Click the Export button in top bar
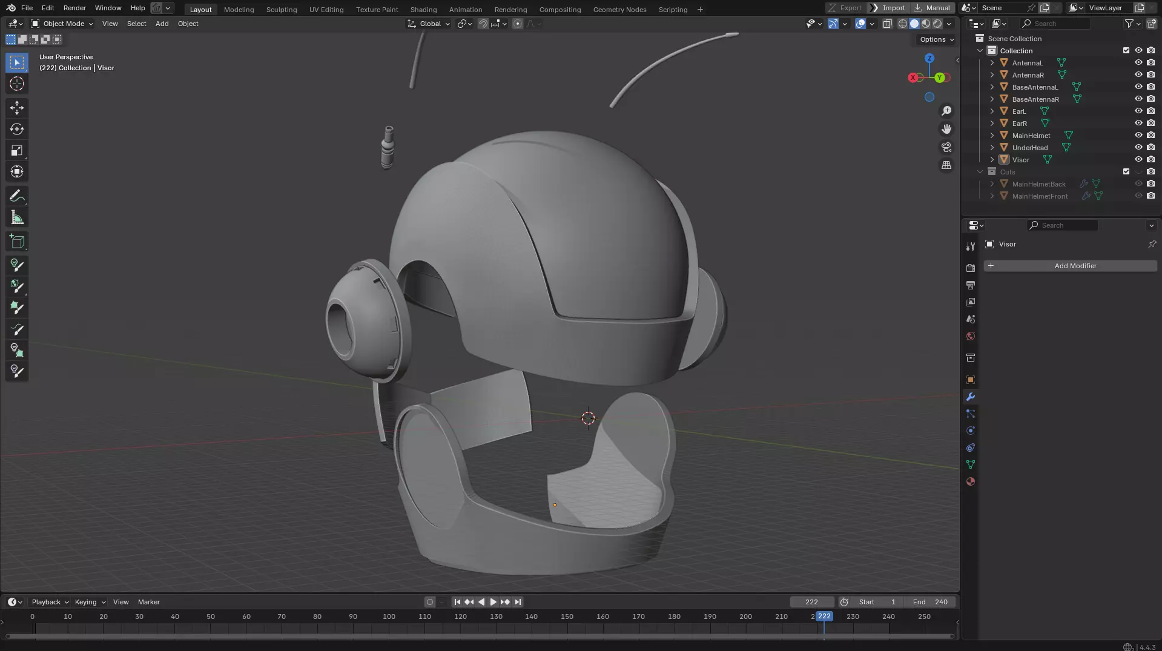1162x651 pixels. click(x=845, y=8)
